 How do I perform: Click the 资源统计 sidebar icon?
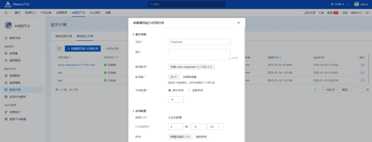tap(6, 112)
